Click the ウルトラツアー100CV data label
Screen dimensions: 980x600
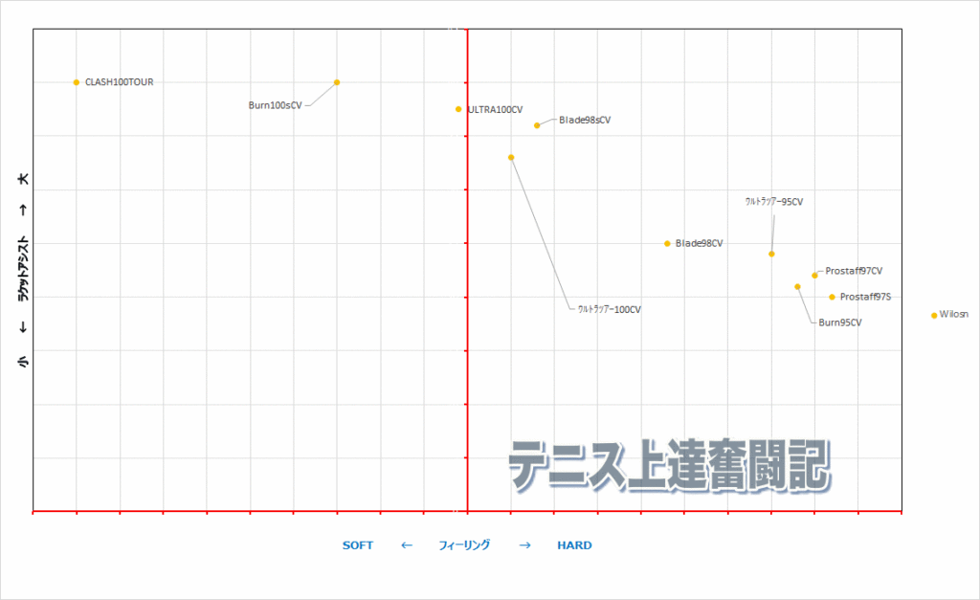(x=610, y=309)
